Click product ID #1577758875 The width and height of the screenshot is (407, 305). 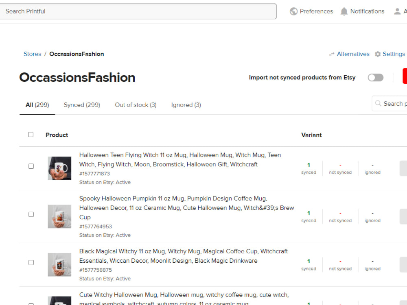point(96,270)
